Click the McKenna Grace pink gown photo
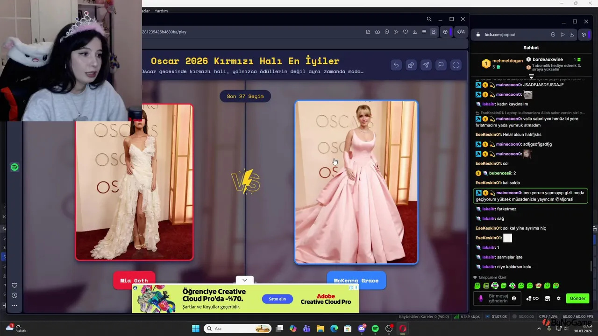This screenshot has width=598, height=336. 356,182
